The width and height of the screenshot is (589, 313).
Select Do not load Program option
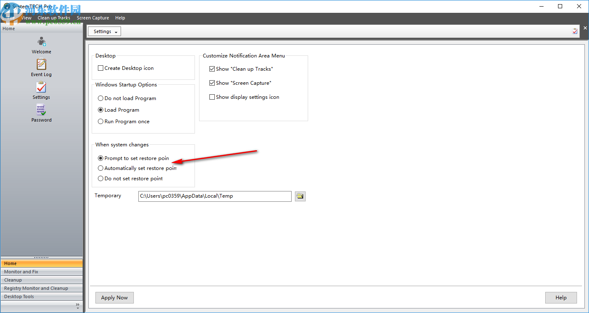(x=100, y=98)
